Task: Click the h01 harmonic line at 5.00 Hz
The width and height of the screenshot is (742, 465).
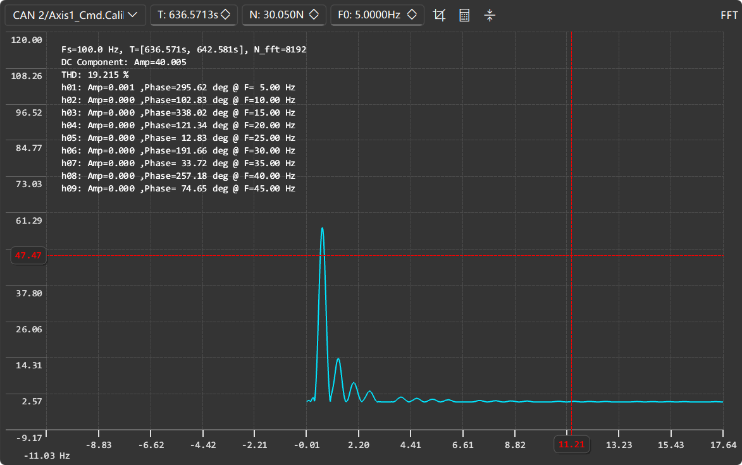Action: pyautogui.click(x=178, y=87)
